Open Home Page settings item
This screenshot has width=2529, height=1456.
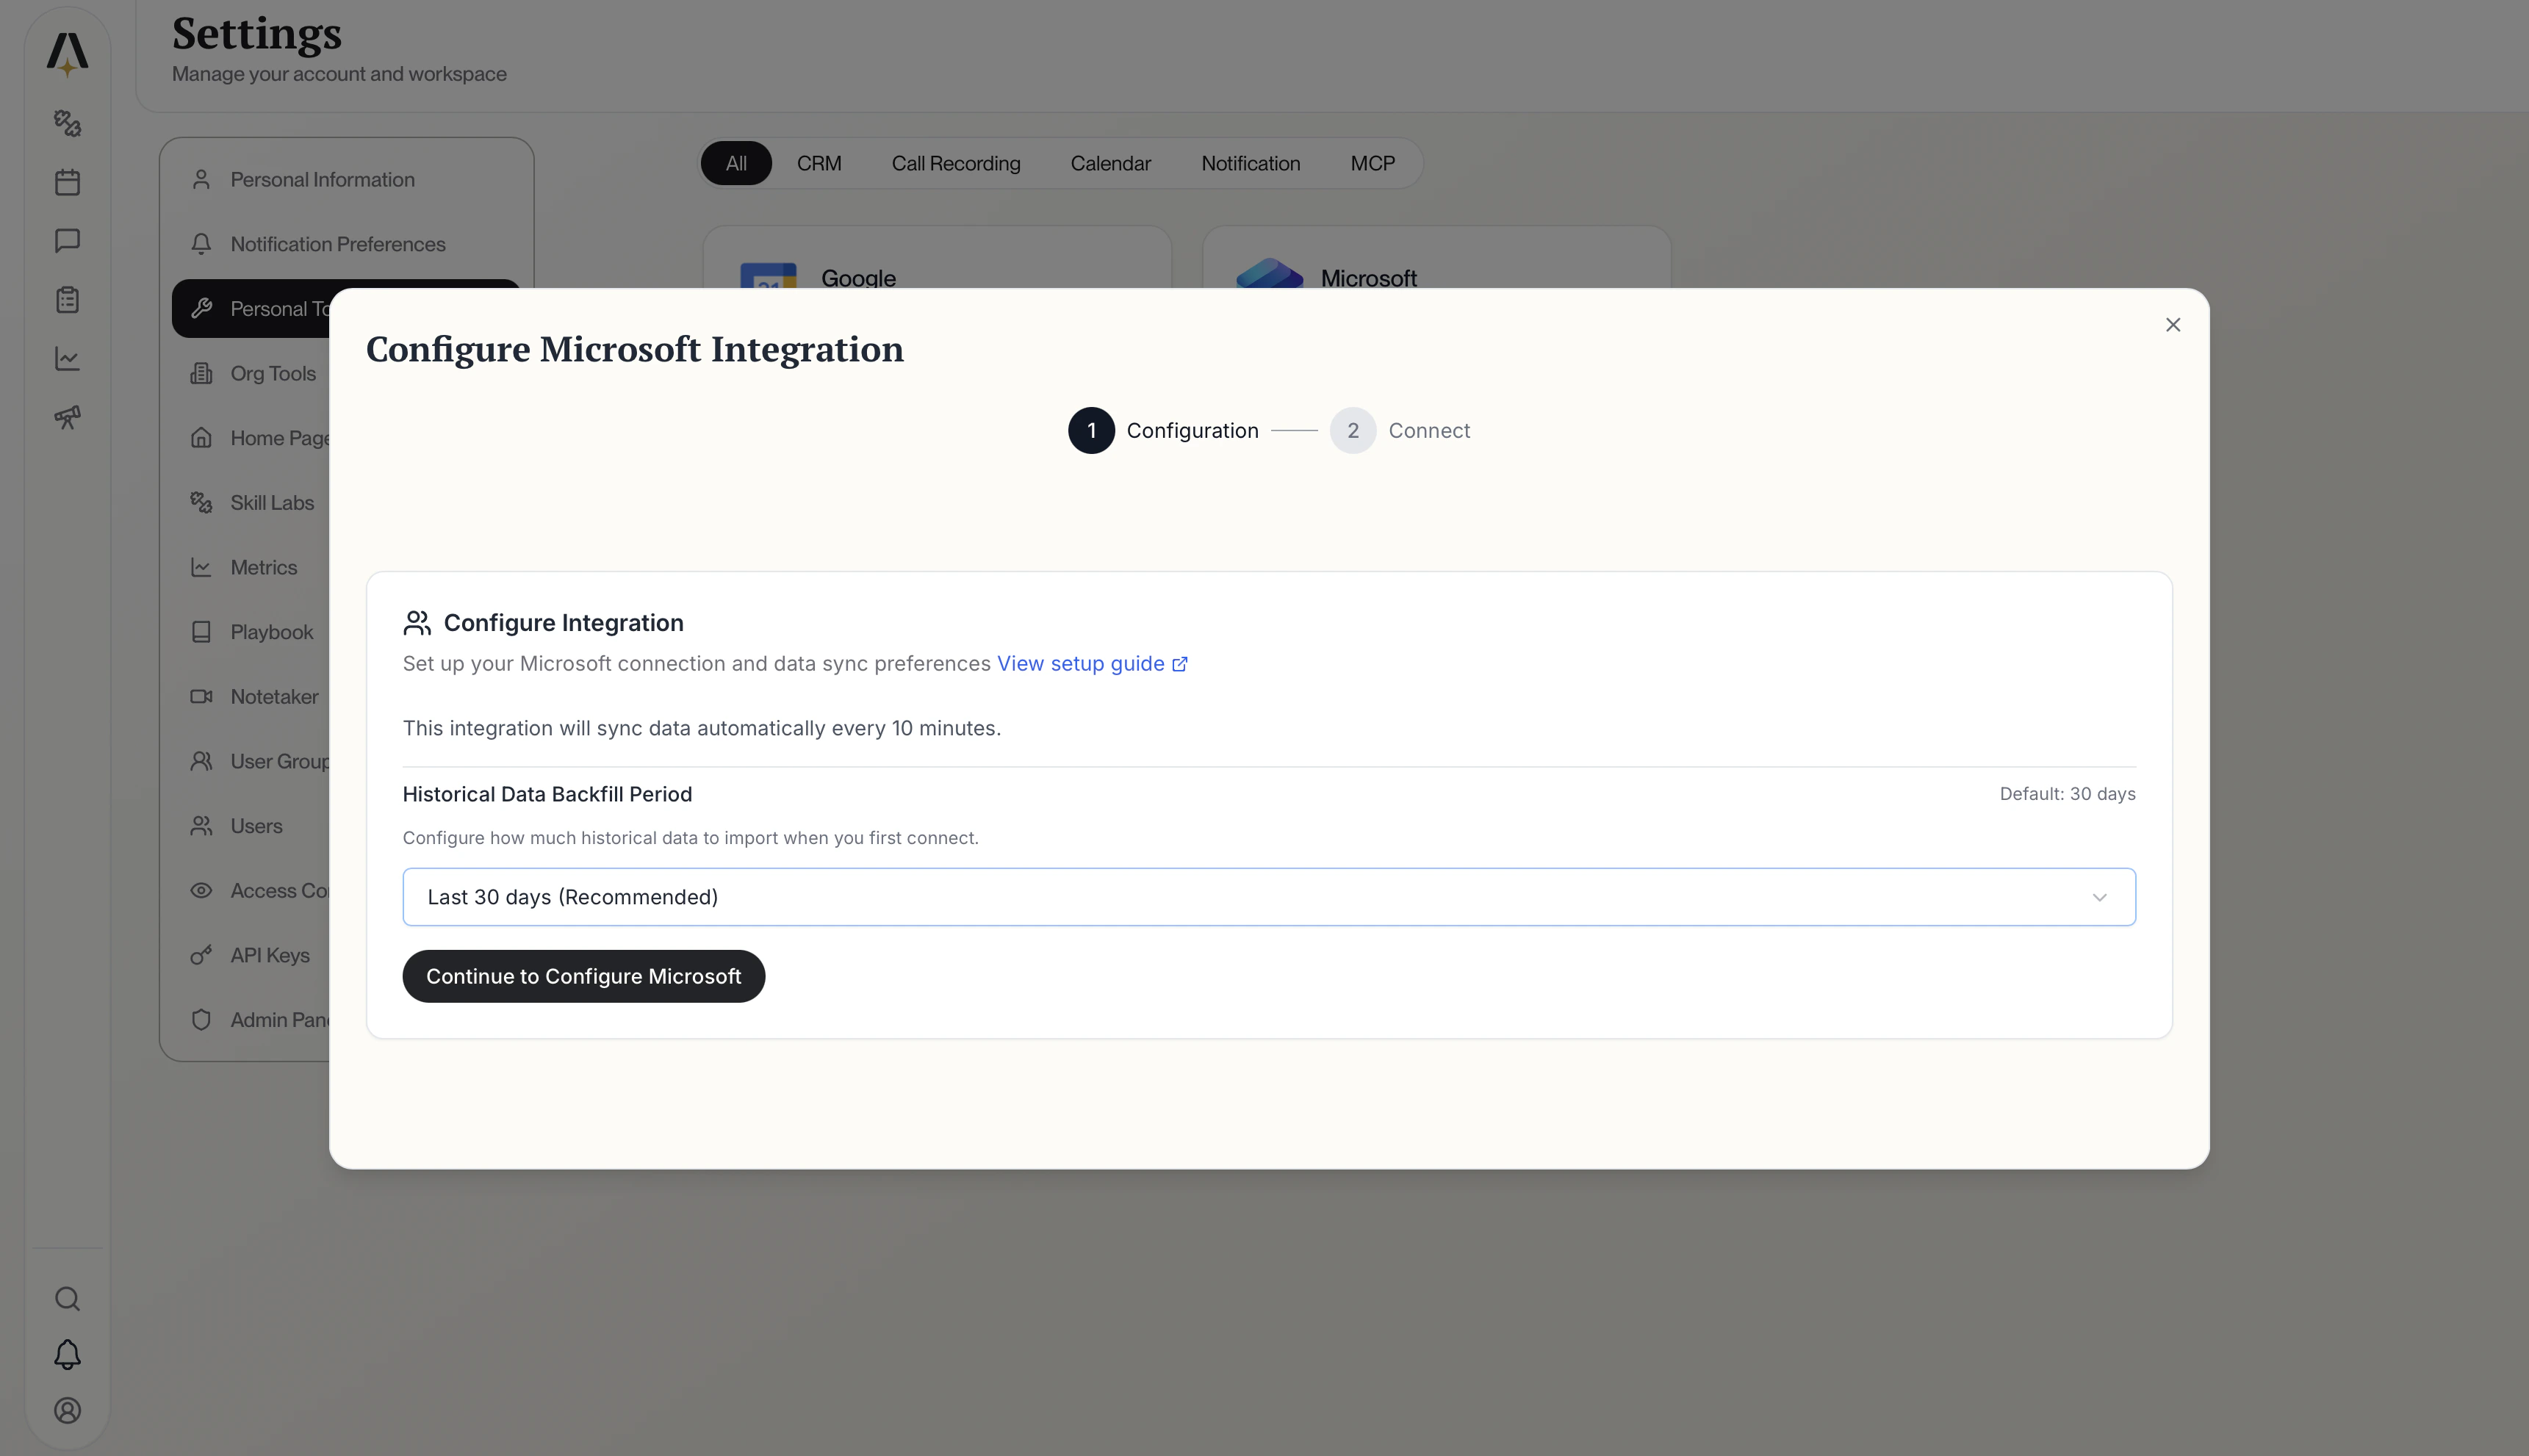coord(251,438)
